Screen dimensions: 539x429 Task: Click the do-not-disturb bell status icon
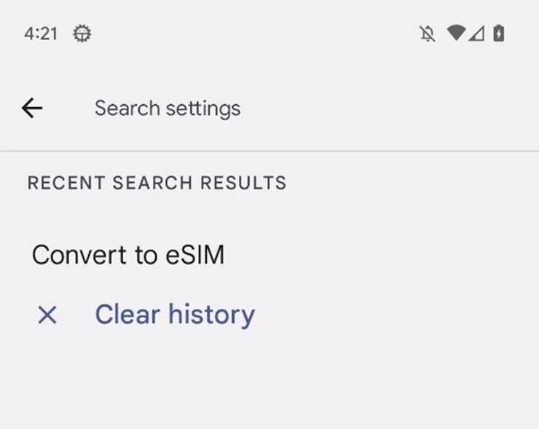tap(428, 34)
